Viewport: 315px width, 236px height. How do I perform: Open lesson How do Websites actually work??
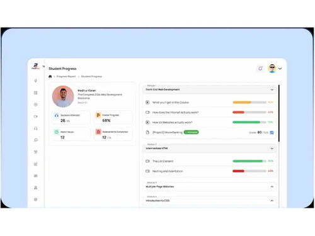[x=172, y=123]
